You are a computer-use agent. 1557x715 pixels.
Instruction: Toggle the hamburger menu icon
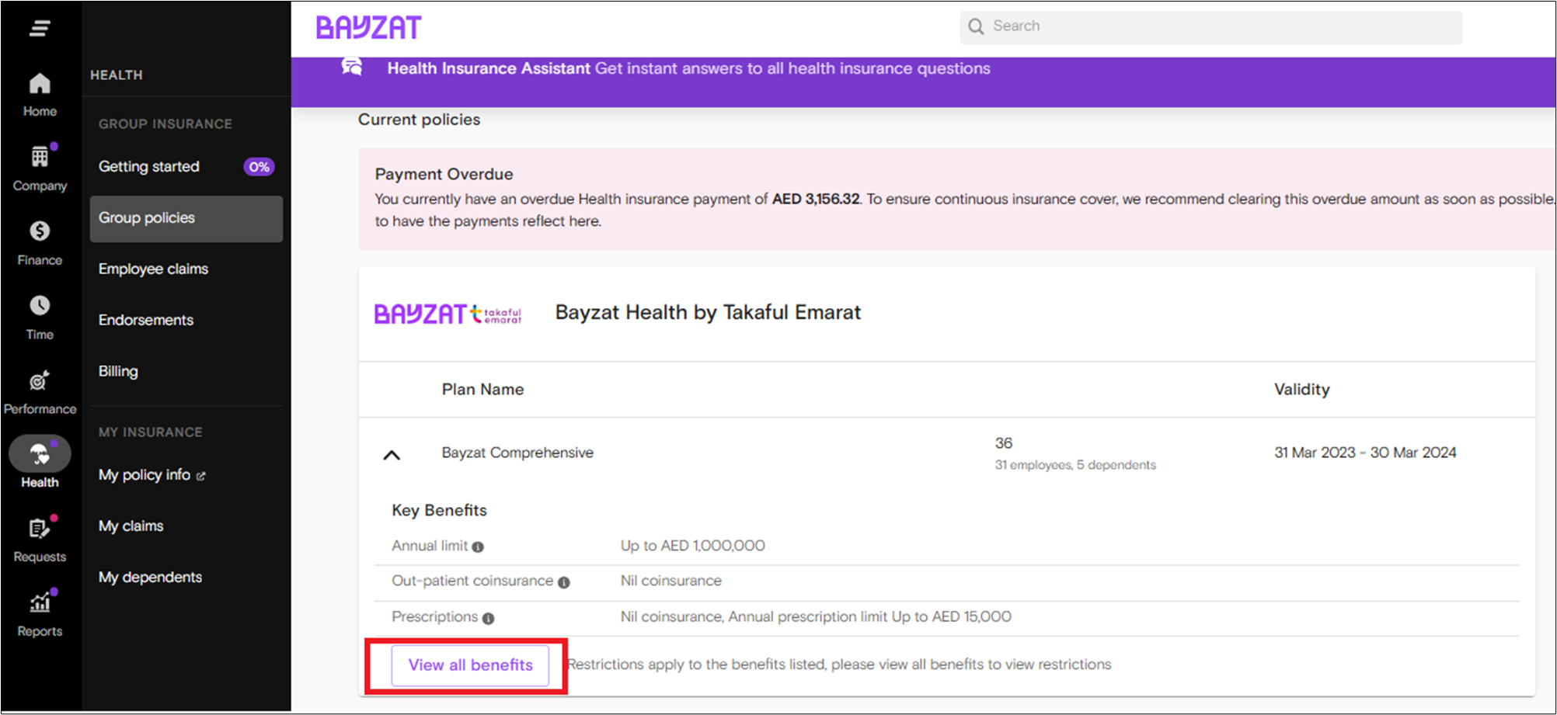[40, 29]
